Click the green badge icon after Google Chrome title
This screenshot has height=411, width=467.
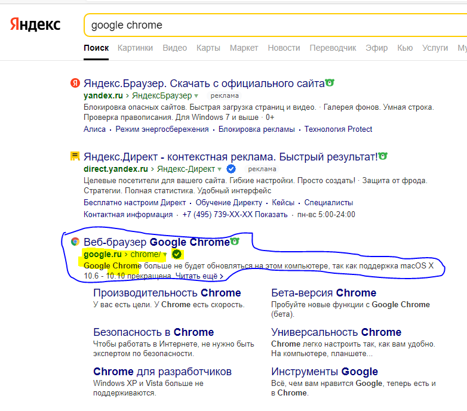235,241
